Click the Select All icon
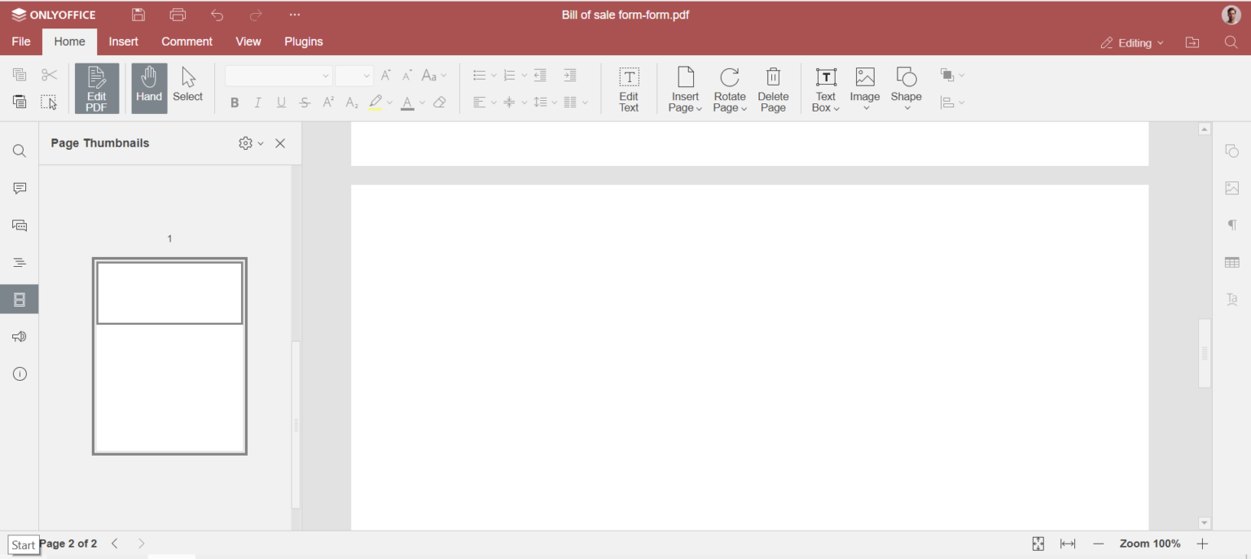 coord(49,102)
